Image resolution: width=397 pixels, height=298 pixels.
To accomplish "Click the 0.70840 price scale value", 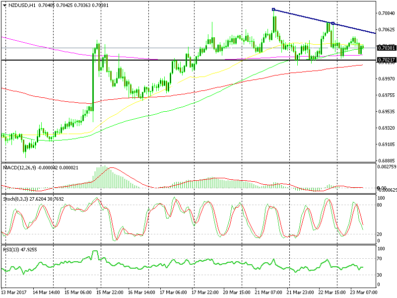I will pos(386,13).
